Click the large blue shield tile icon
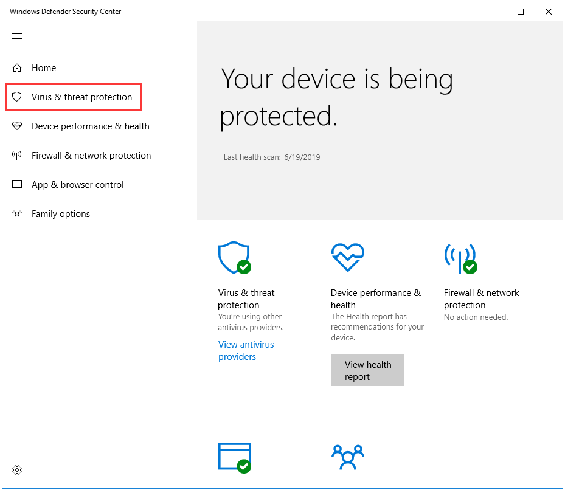The image size is (565, 490). pos(235,258)
